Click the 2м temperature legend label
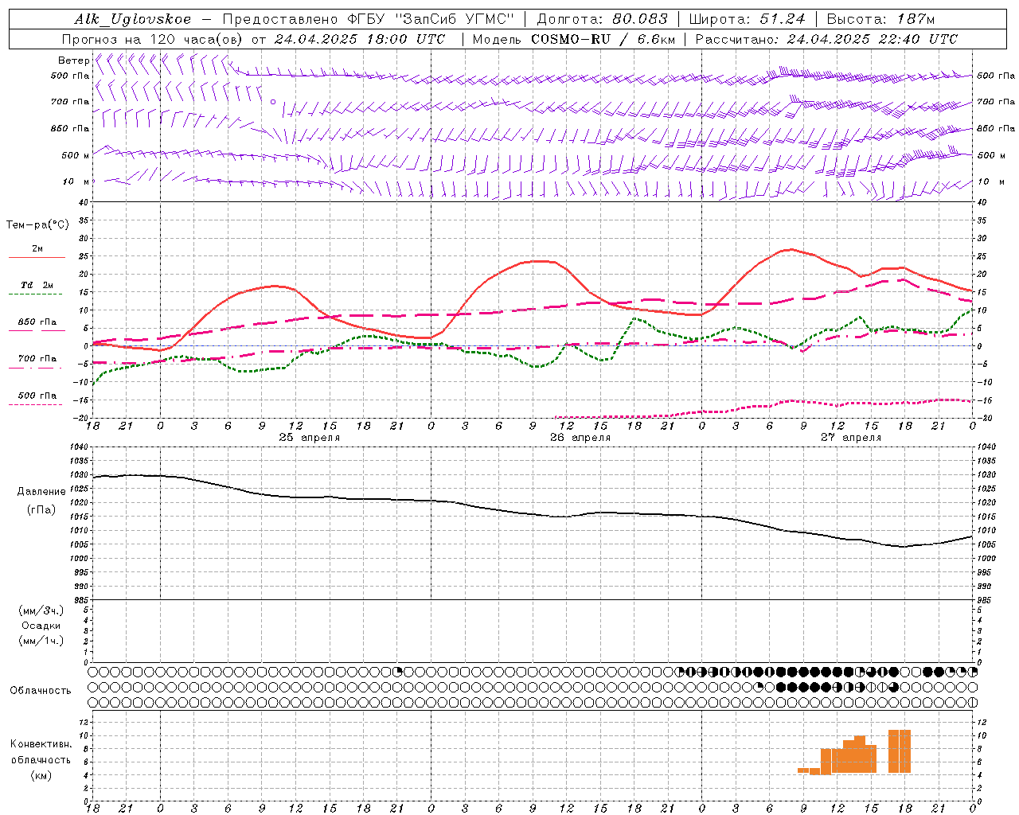Image resolution: width=1019 pixels, height=815 pixels. pos(37,248)
